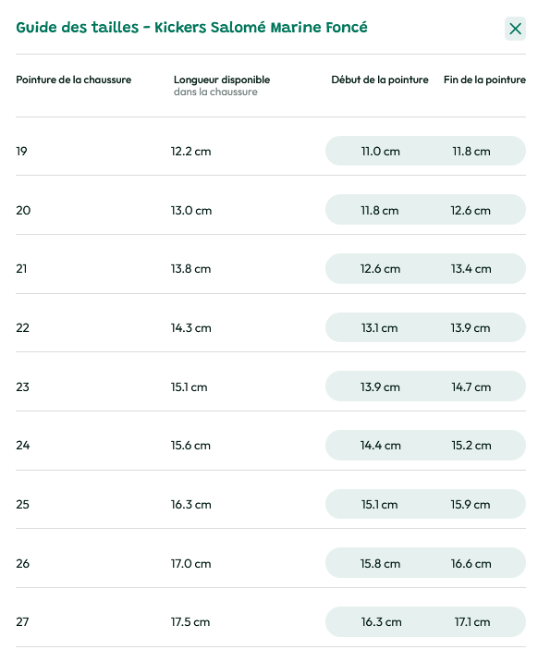Select shoe size 20 row
Viewport: 538px width, 650px height.
[x=271, y=210]
